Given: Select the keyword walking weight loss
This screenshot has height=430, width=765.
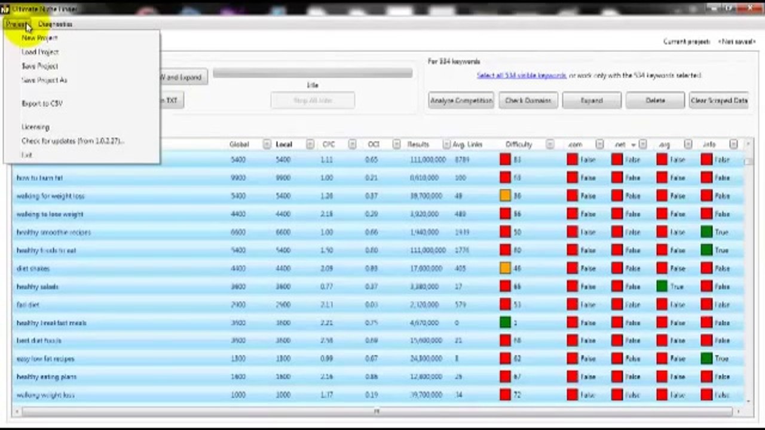Looking at the screenshot, I should coord(45,395).
